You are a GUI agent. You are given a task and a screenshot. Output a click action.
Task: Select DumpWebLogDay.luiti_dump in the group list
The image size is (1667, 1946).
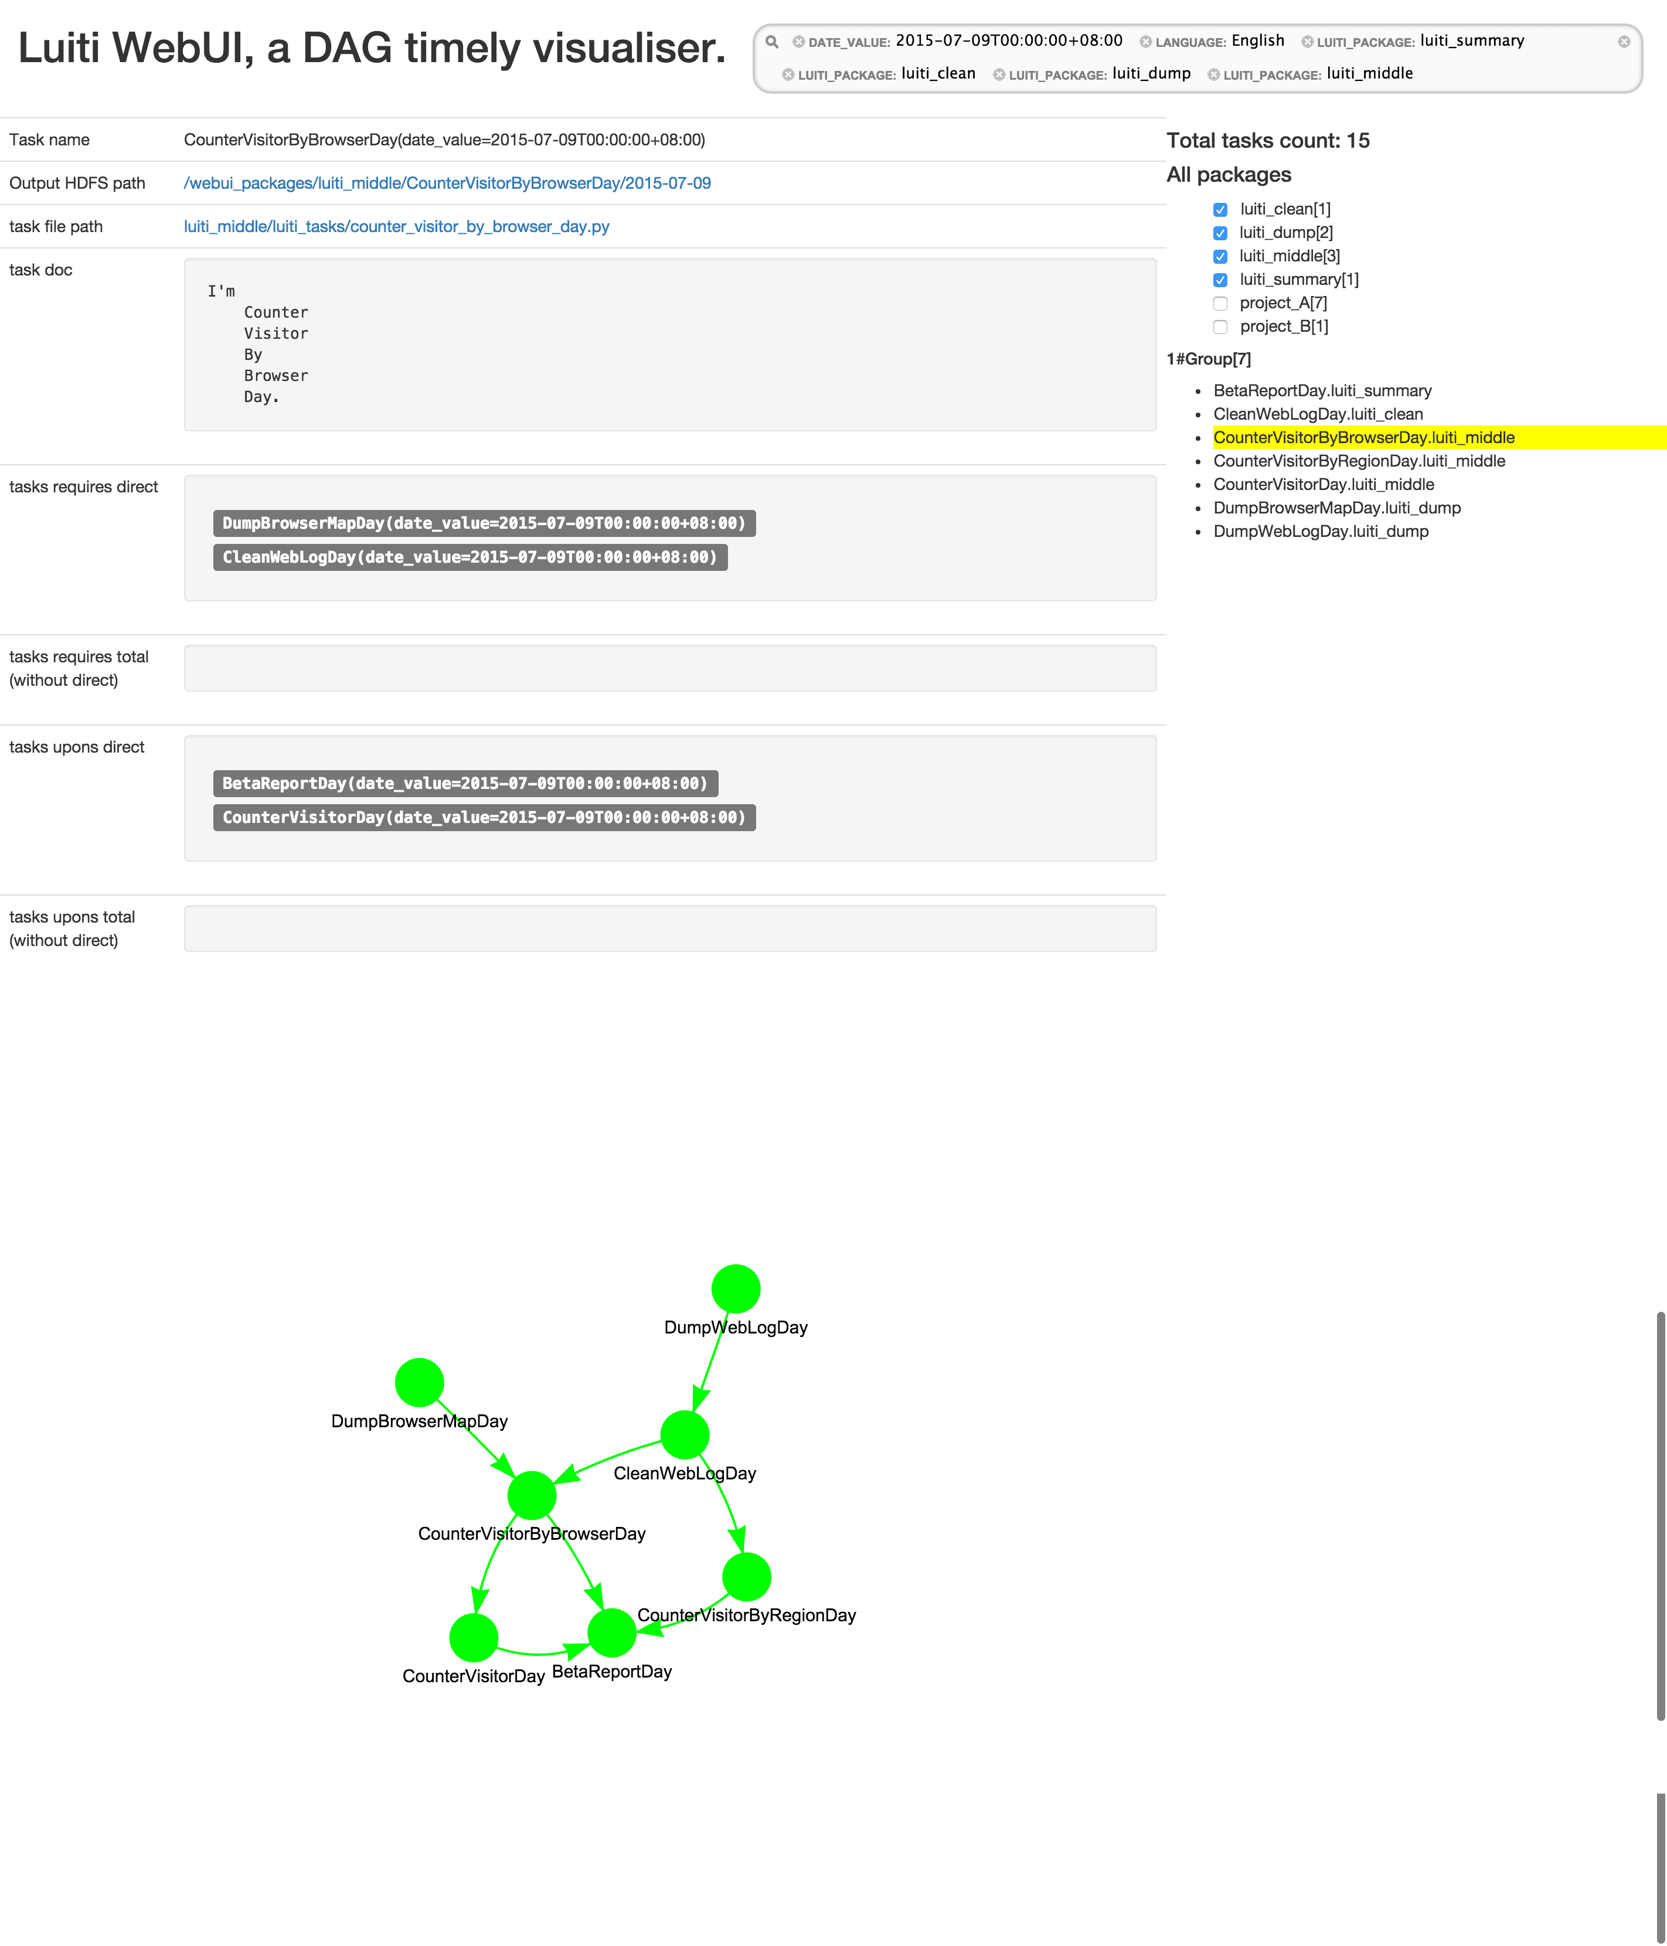[x=1321, y=532]
